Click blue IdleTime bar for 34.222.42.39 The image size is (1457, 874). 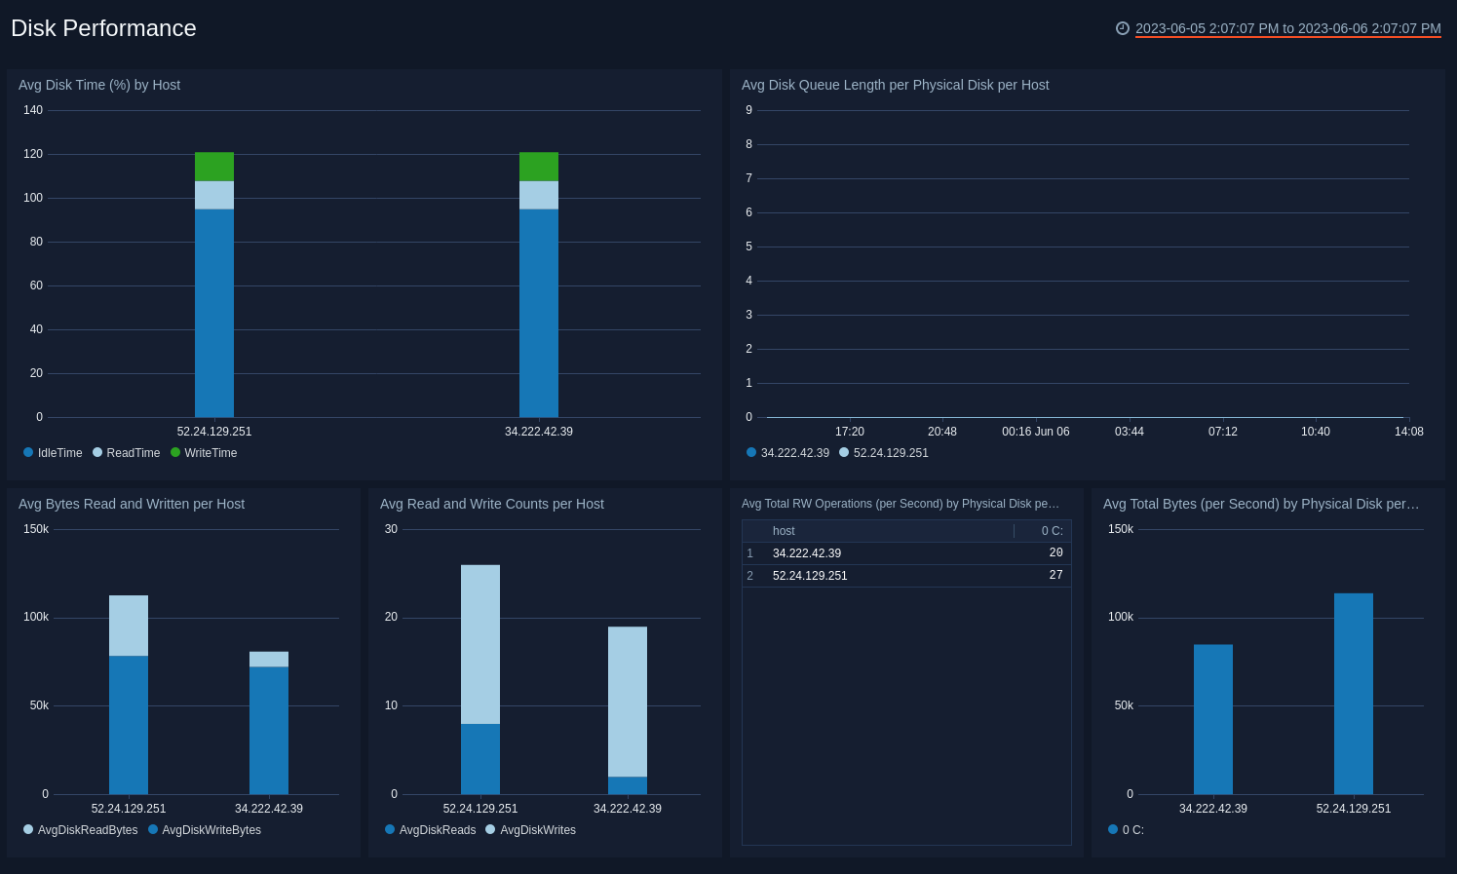click(x=539, y=313)
